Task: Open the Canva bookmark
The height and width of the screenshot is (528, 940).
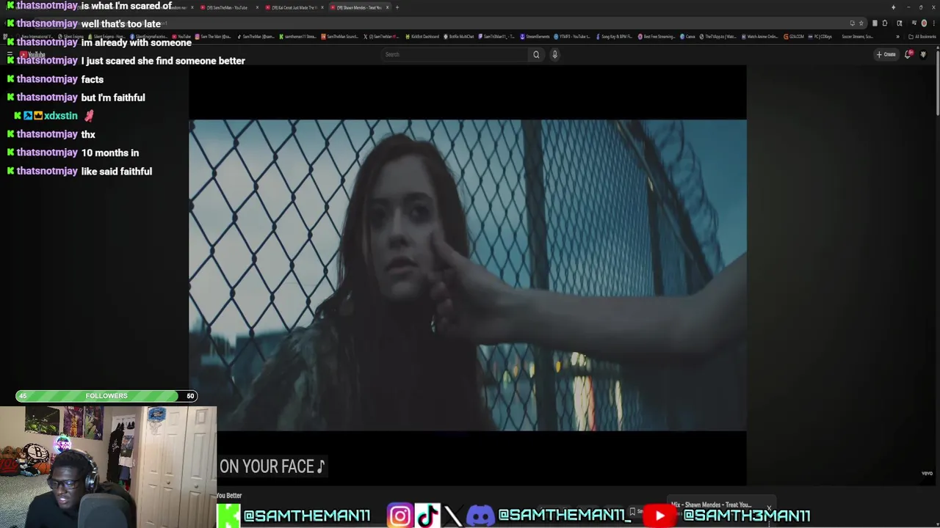Action: point(688,37)
